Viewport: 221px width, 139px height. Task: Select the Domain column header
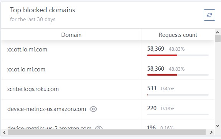click(x=71, y=35)
